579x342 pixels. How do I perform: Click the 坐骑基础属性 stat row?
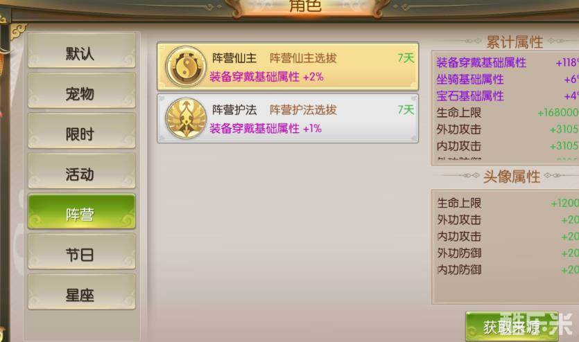[508, 79]
